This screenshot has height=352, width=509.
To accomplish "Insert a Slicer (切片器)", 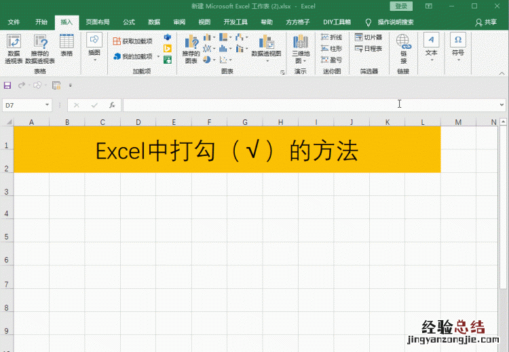I will (369, 37).
